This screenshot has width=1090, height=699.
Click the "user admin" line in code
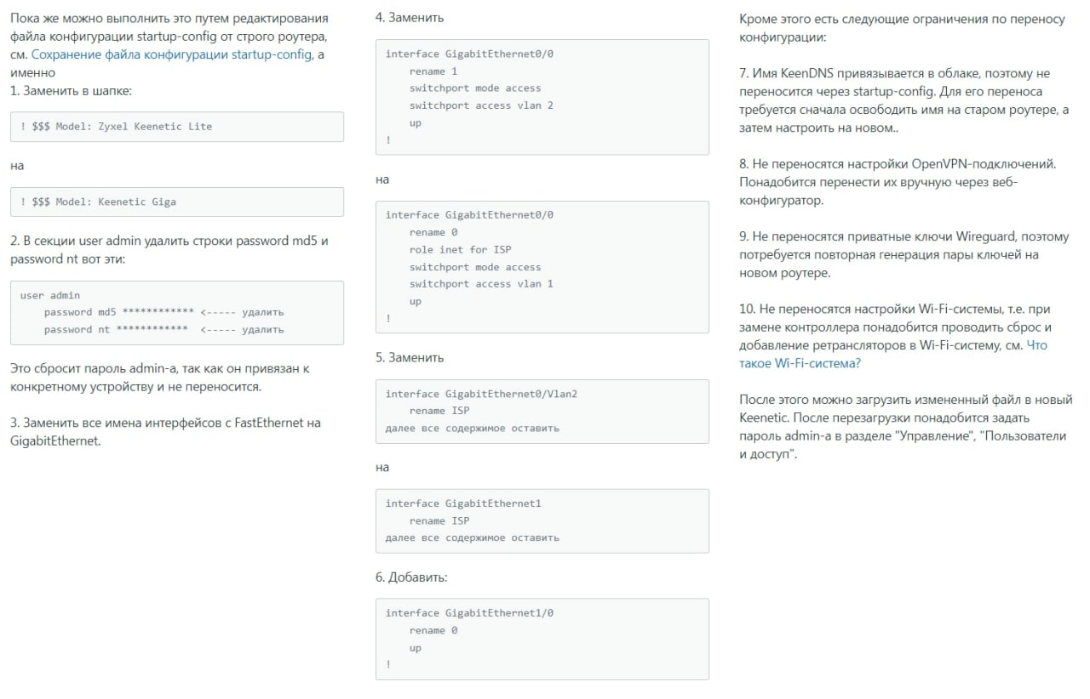pyautogui.click(x=49, y=296)
